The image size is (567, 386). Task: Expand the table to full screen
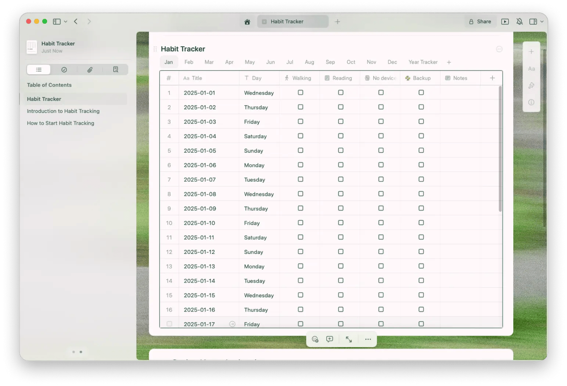point(349,339)
